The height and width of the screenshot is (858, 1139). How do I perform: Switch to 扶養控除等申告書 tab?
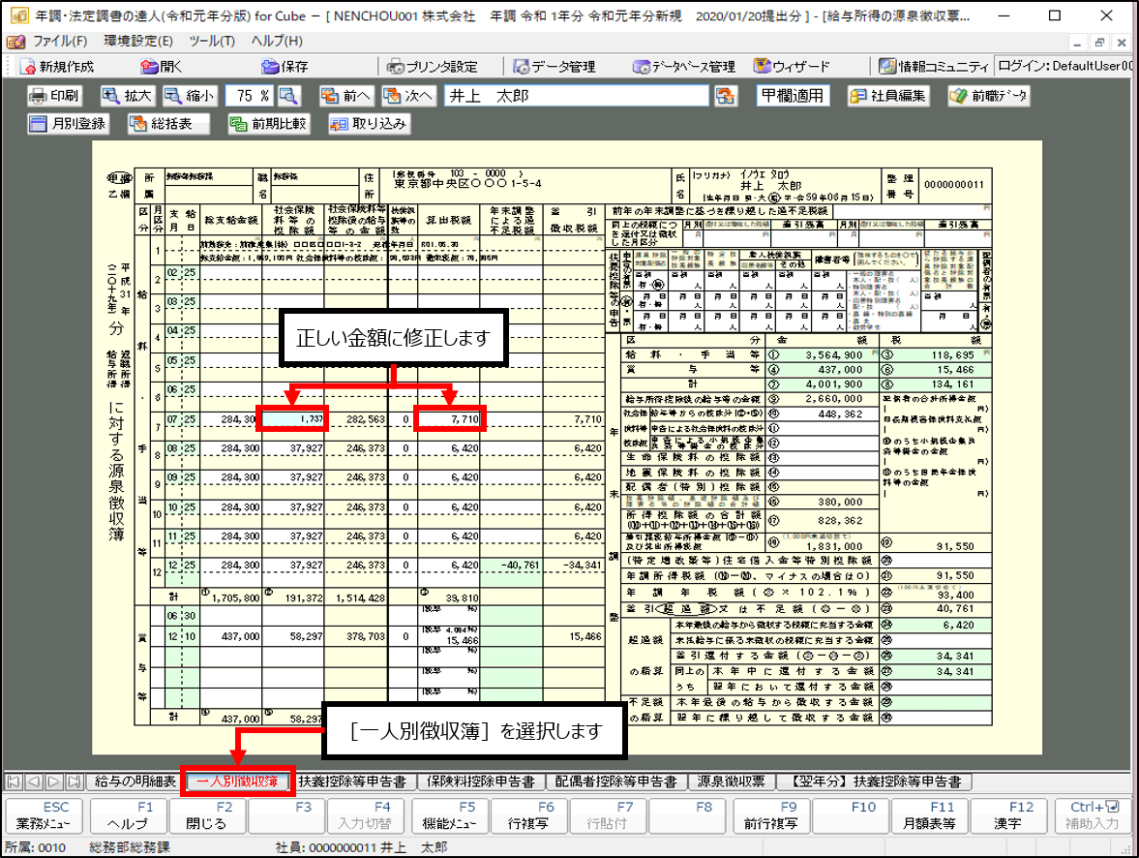(352, 781)
